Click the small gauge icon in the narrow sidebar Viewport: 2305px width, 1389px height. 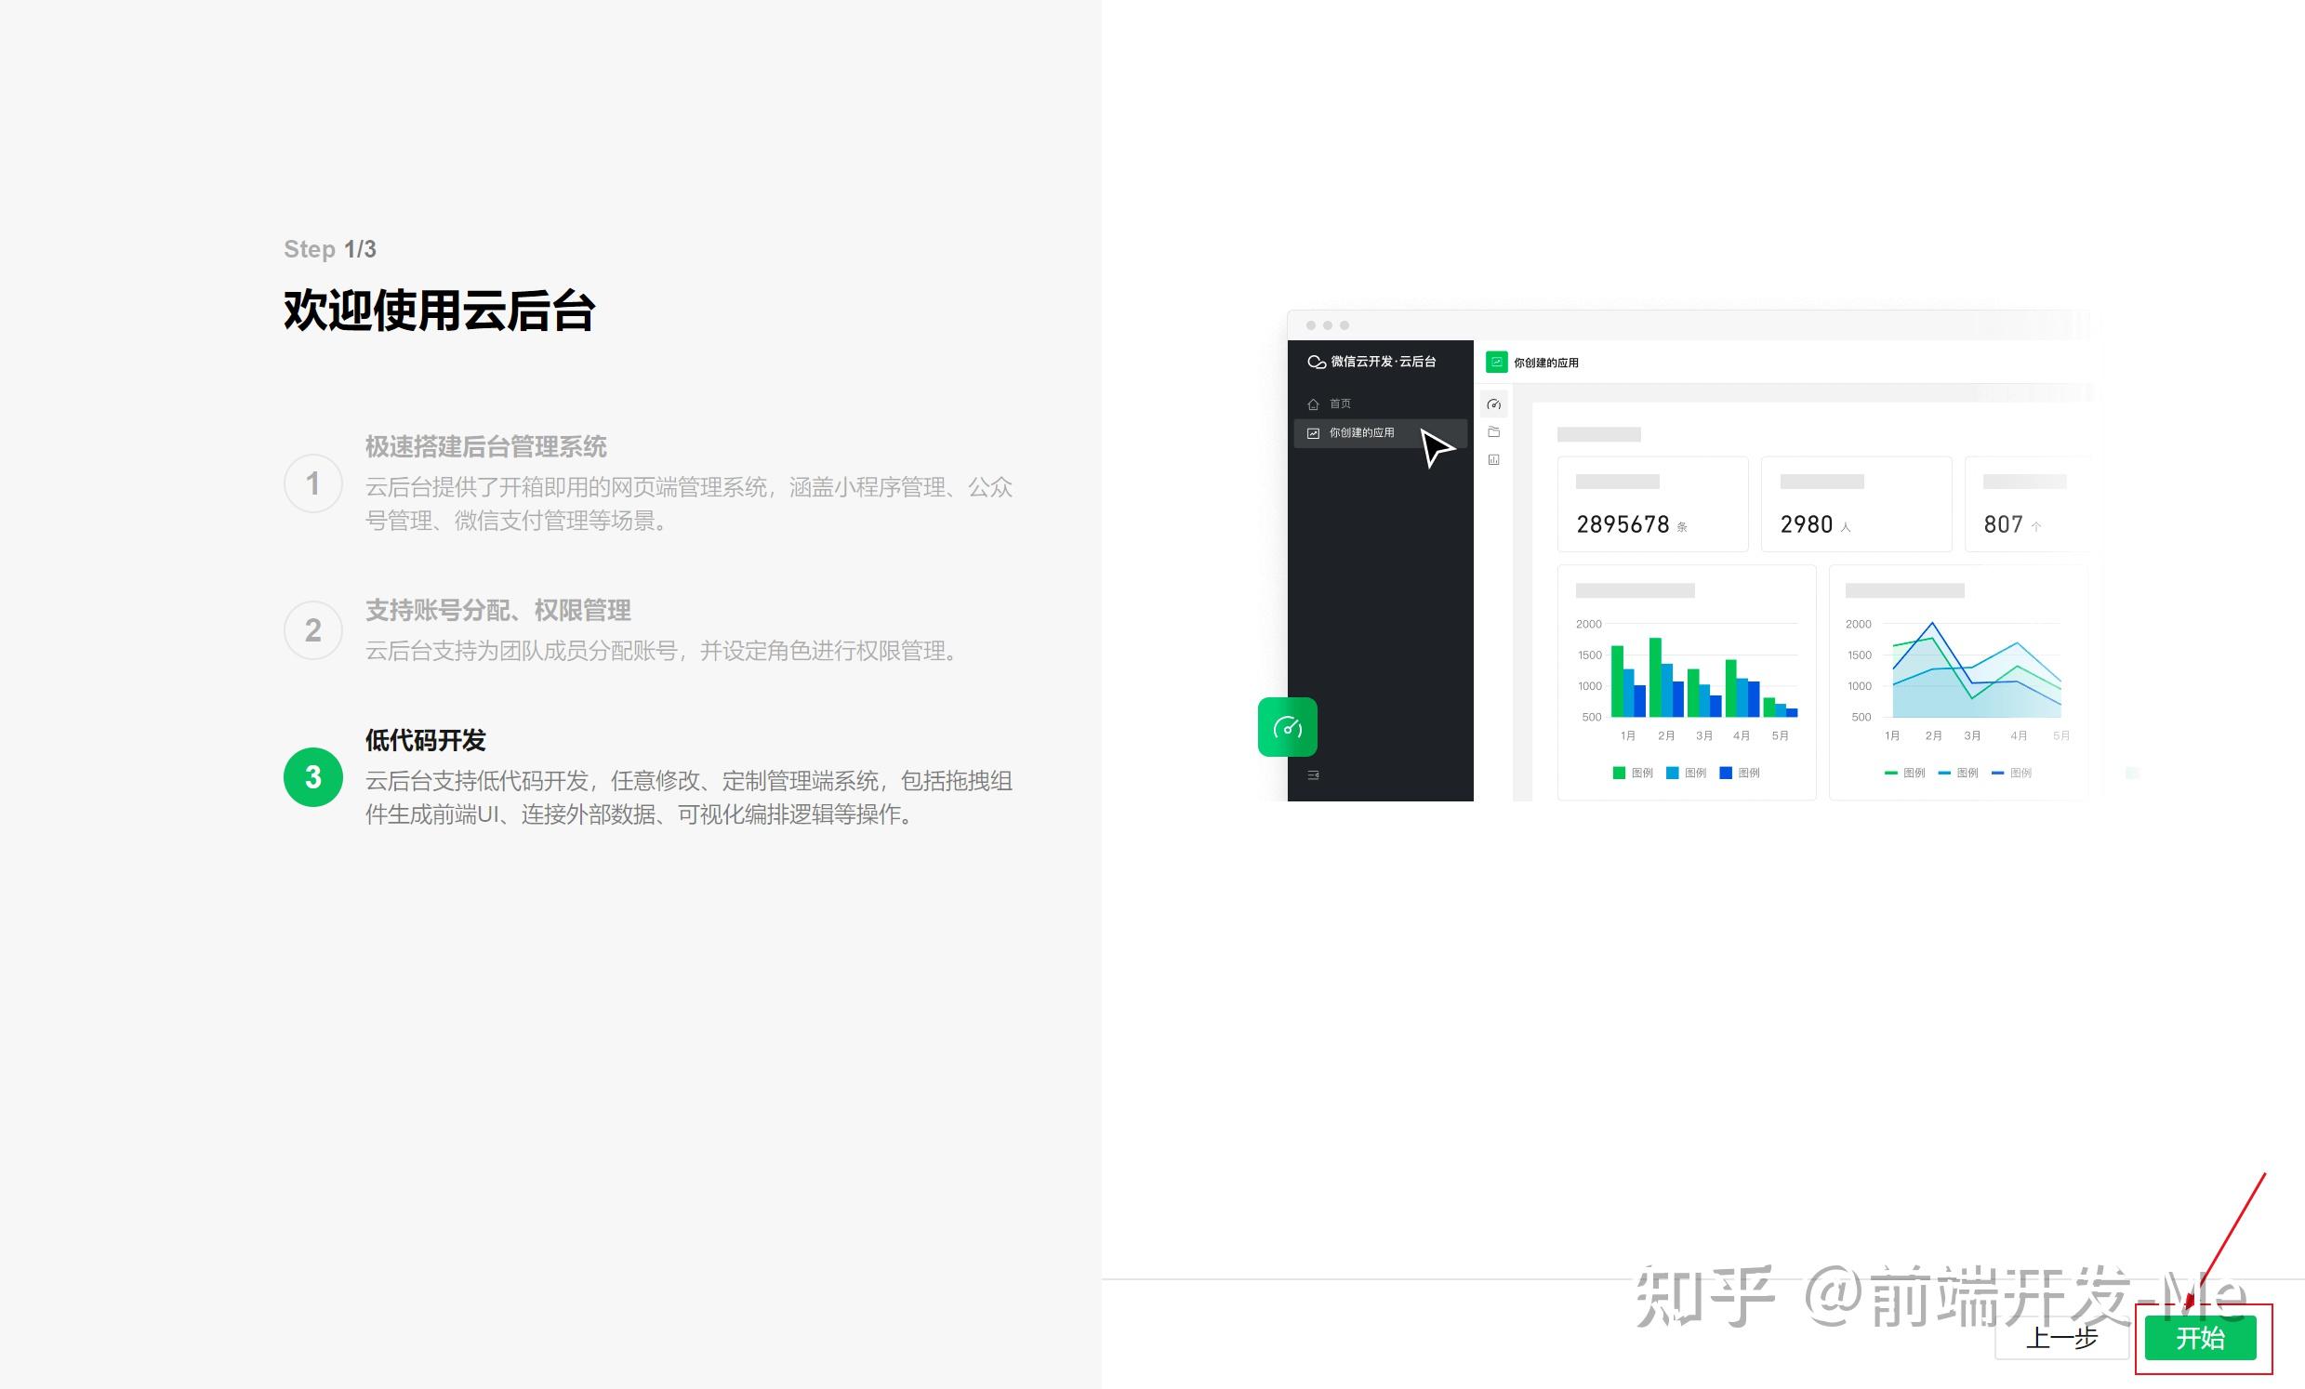[1494, 404]
